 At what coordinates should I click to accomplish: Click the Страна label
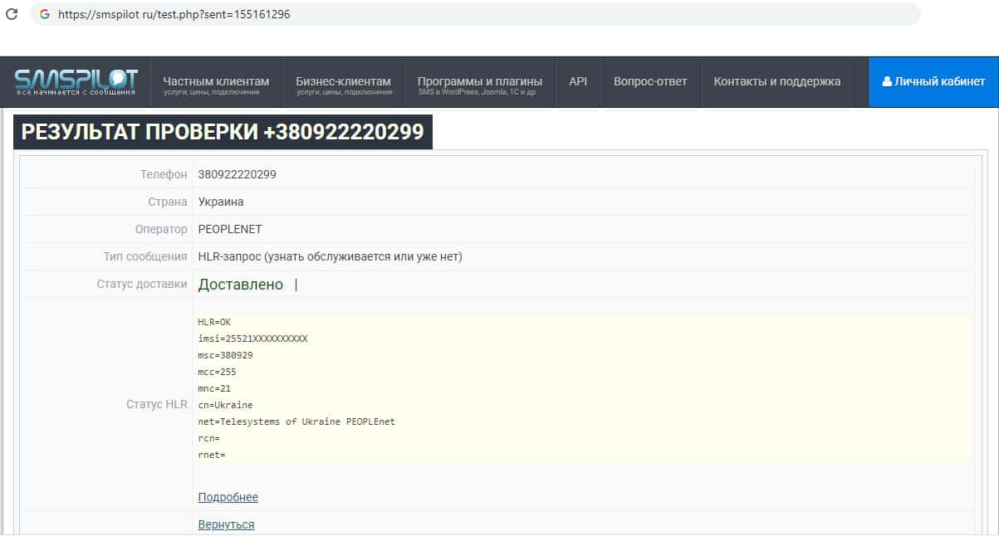click(168, 202)
